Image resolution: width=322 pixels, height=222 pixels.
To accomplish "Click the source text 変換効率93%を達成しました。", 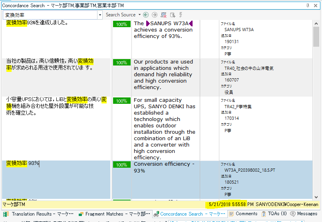I will 37,23.
